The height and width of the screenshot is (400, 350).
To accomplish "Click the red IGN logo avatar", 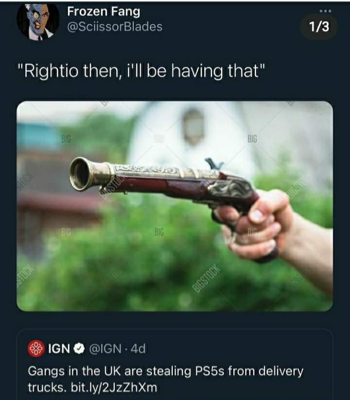I will coord(36,348).
